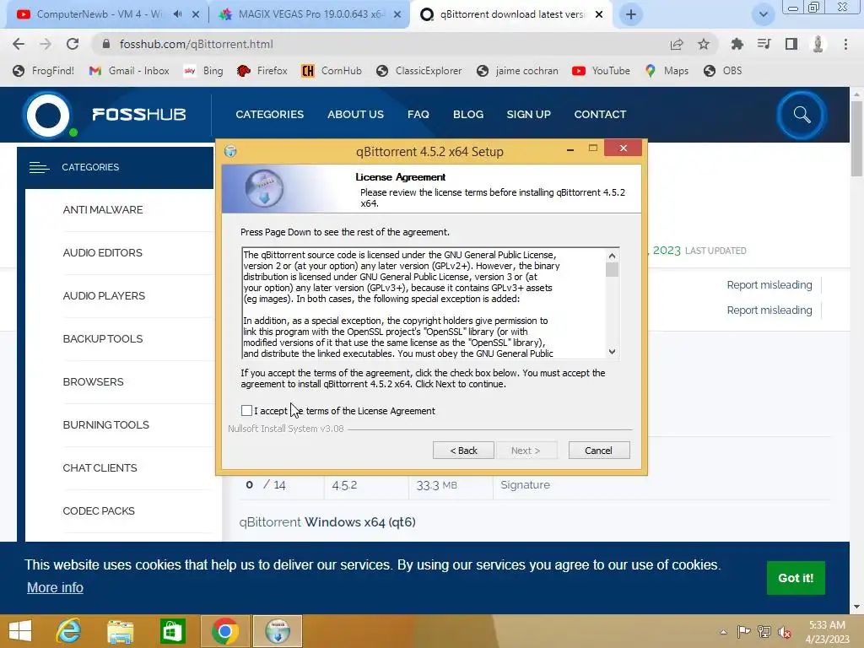This screenshot has width=864, height=648.
Task: Open BLOG in FossHub nav
Action: point(468,115)
